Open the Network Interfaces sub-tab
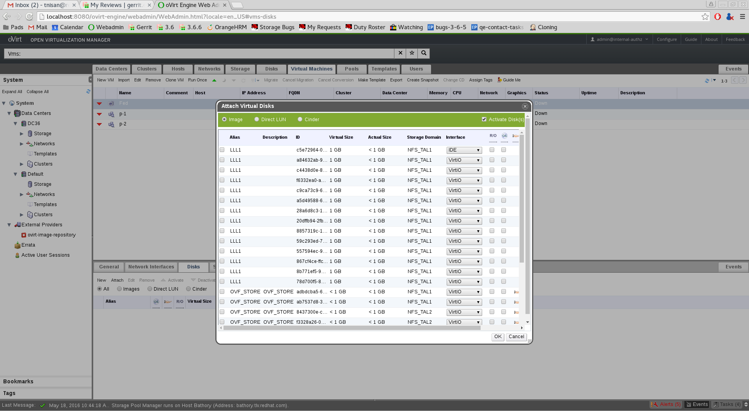The height and width of the screenshot is (411, 749). pos(151,267)
